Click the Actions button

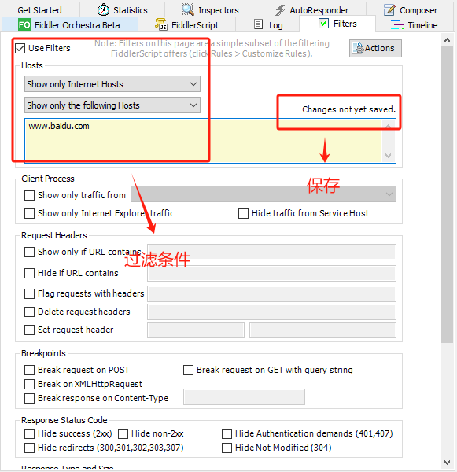[375, 48]
